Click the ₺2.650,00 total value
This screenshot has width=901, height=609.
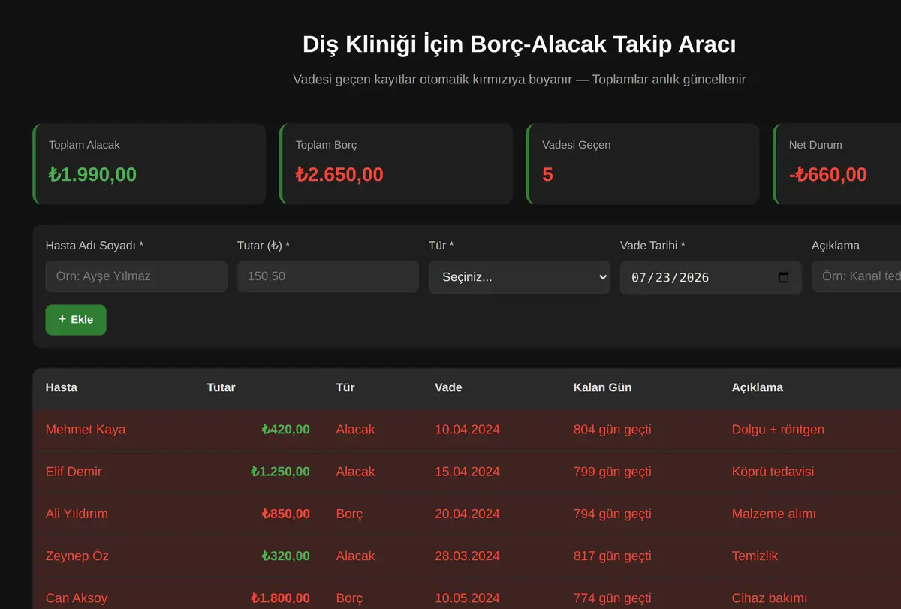339,175
